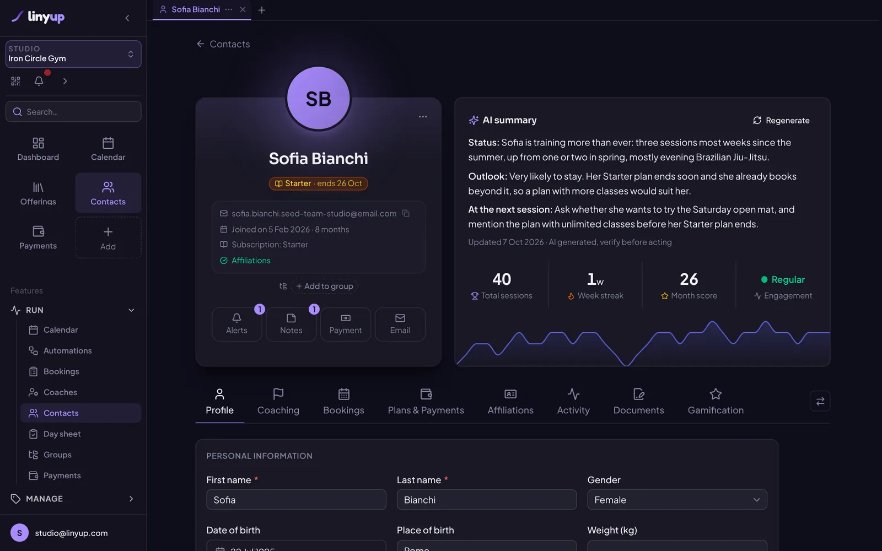
Task: Click the swap arrows button beside the tabs
Action: pos(820,401)
